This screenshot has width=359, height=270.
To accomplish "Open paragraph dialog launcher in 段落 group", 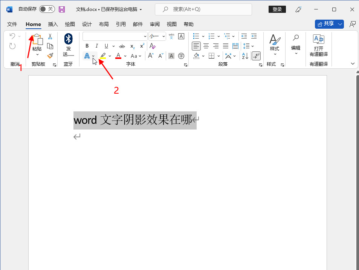I will click(x=261, y=65).
